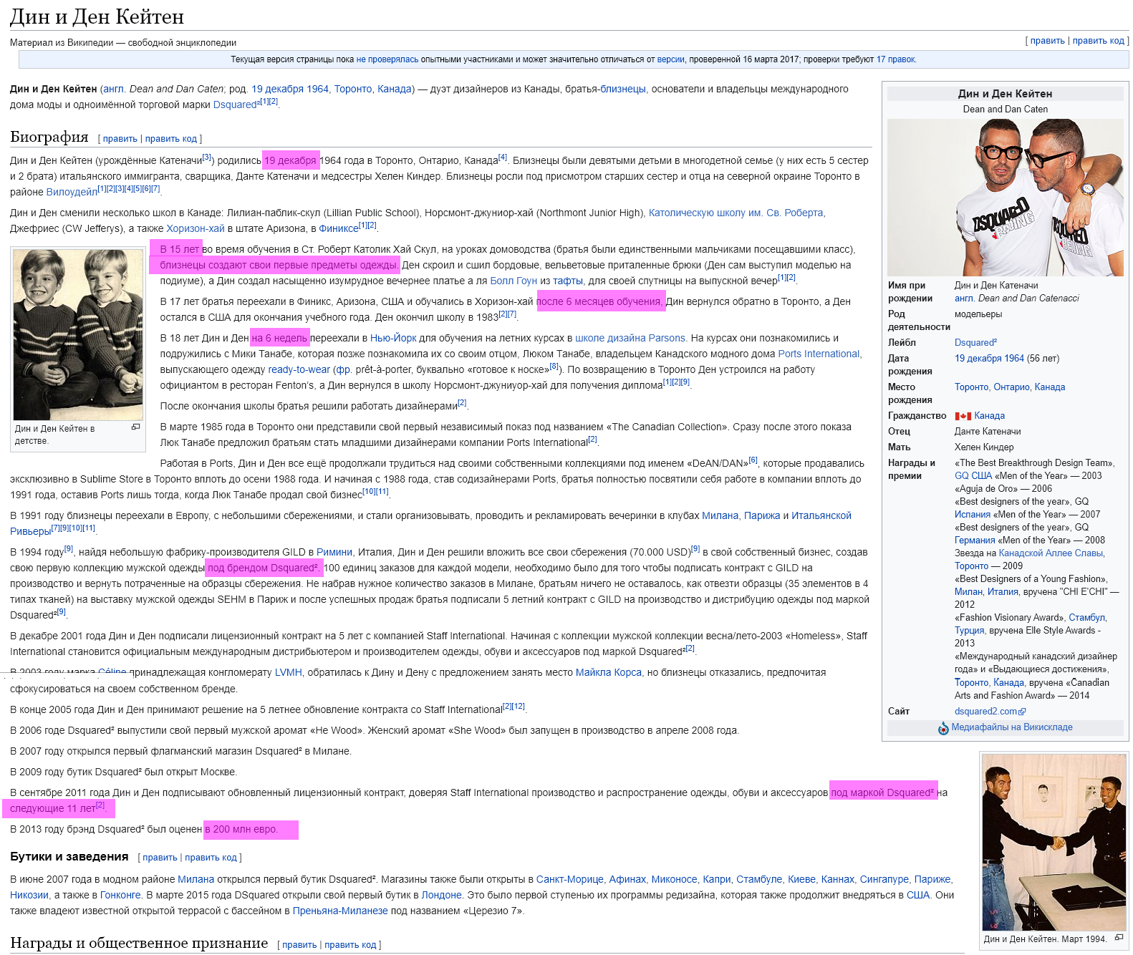Click the Wikimedia Commons logo icon in the infobox
Screen dimensions: 1133x955
click(x=943, y=728)
